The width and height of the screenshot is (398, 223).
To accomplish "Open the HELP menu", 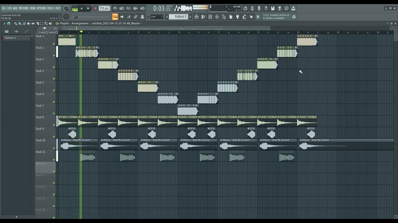I will (58, 8).
